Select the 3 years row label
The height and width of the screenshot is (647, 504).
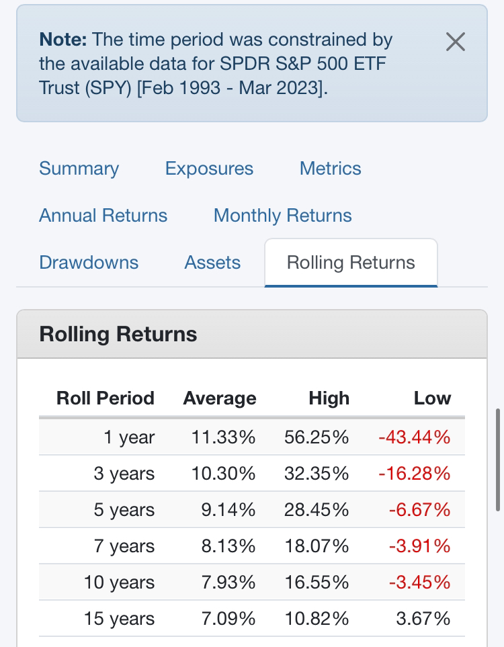124,473
